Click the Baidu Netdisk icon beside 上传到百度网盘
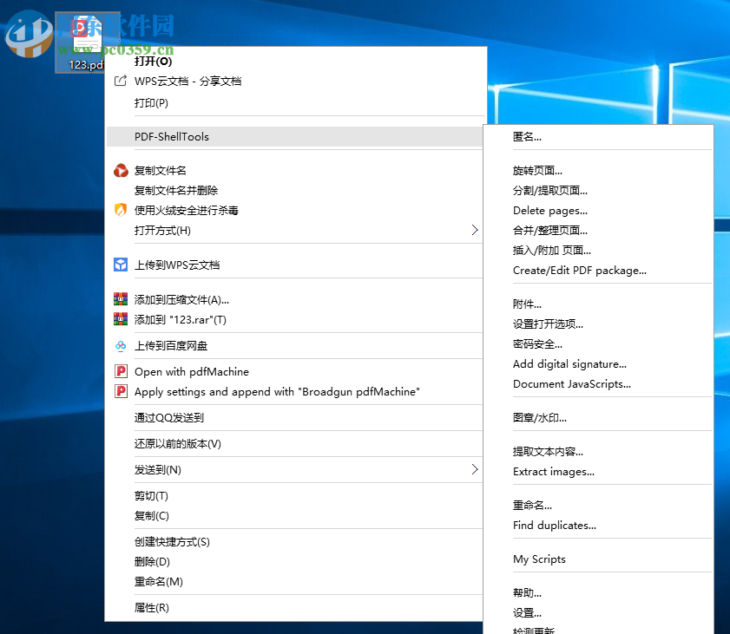Viewport: 730px width, 634px height. tap(121, 345)
